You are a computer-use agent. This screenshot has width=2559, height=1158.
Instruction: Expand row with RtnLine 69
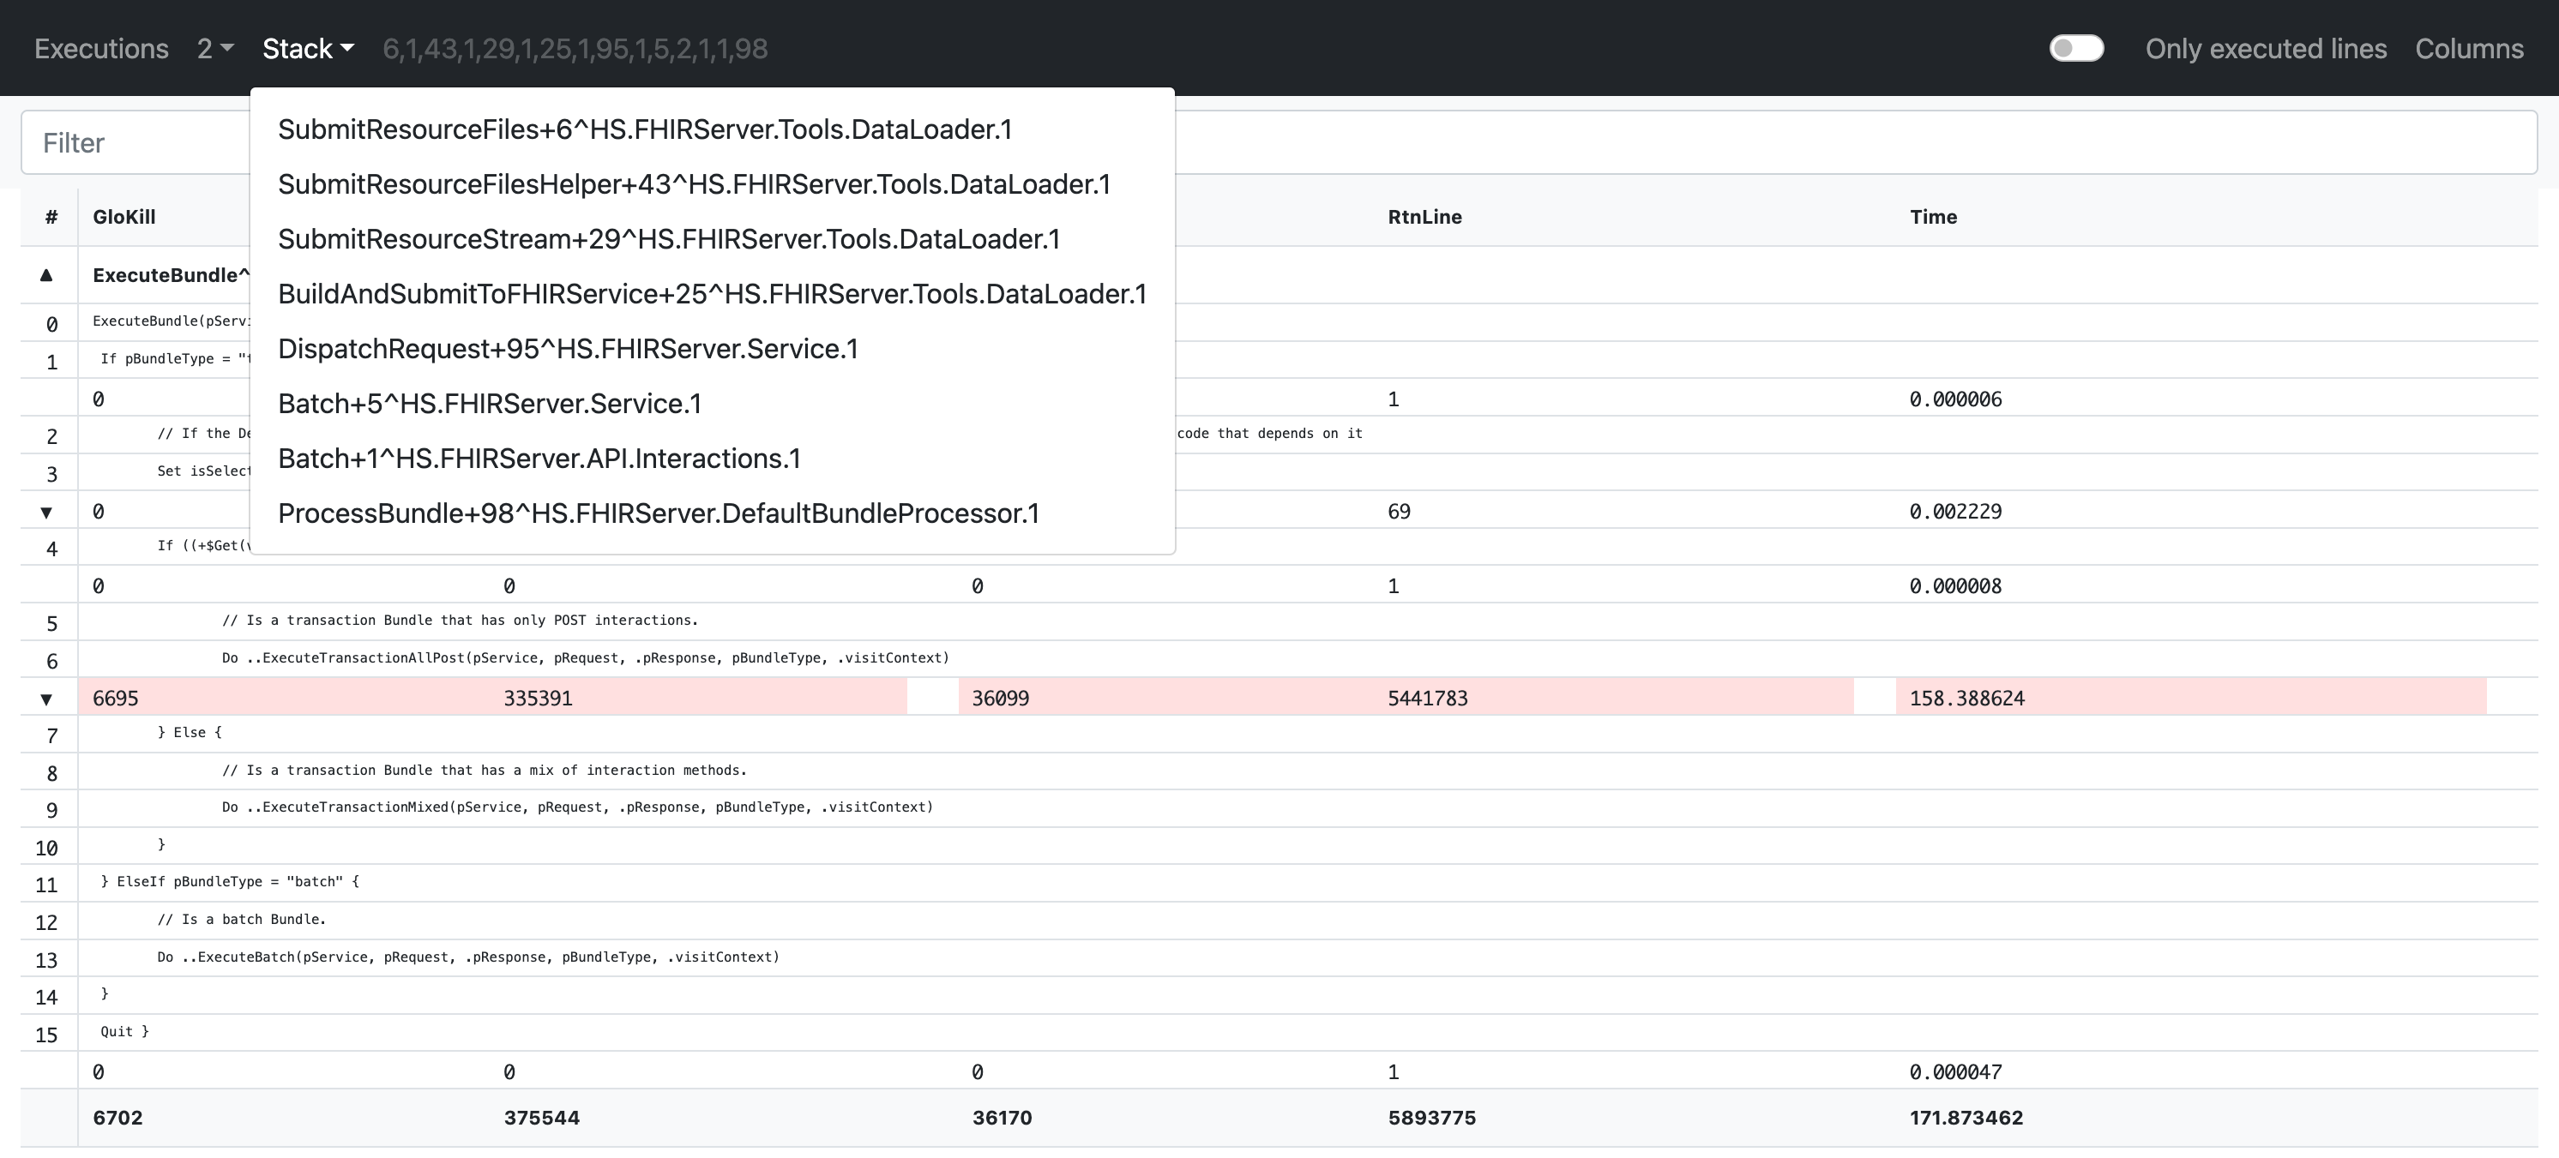46,513
